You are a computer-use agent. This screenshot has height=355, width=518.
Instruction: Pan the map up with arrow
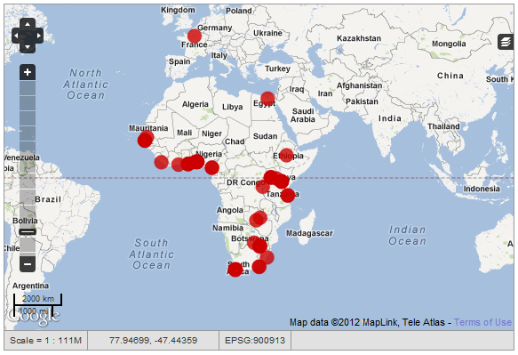28,24
